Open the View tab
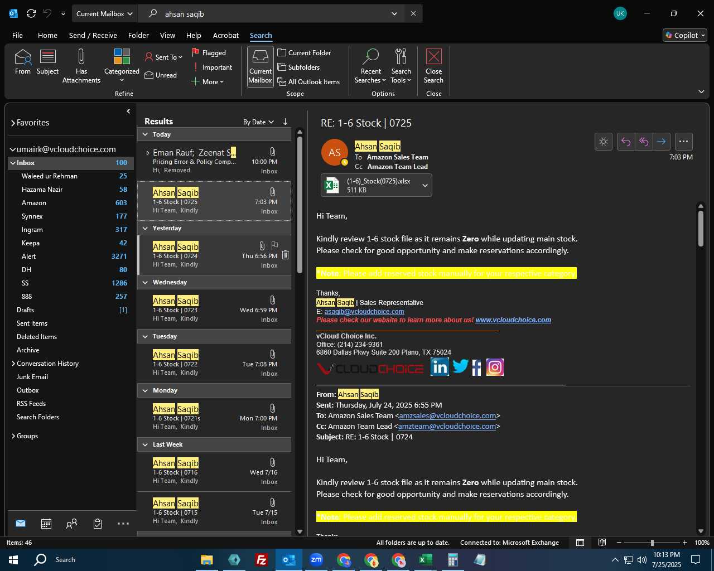 [167, 35]
